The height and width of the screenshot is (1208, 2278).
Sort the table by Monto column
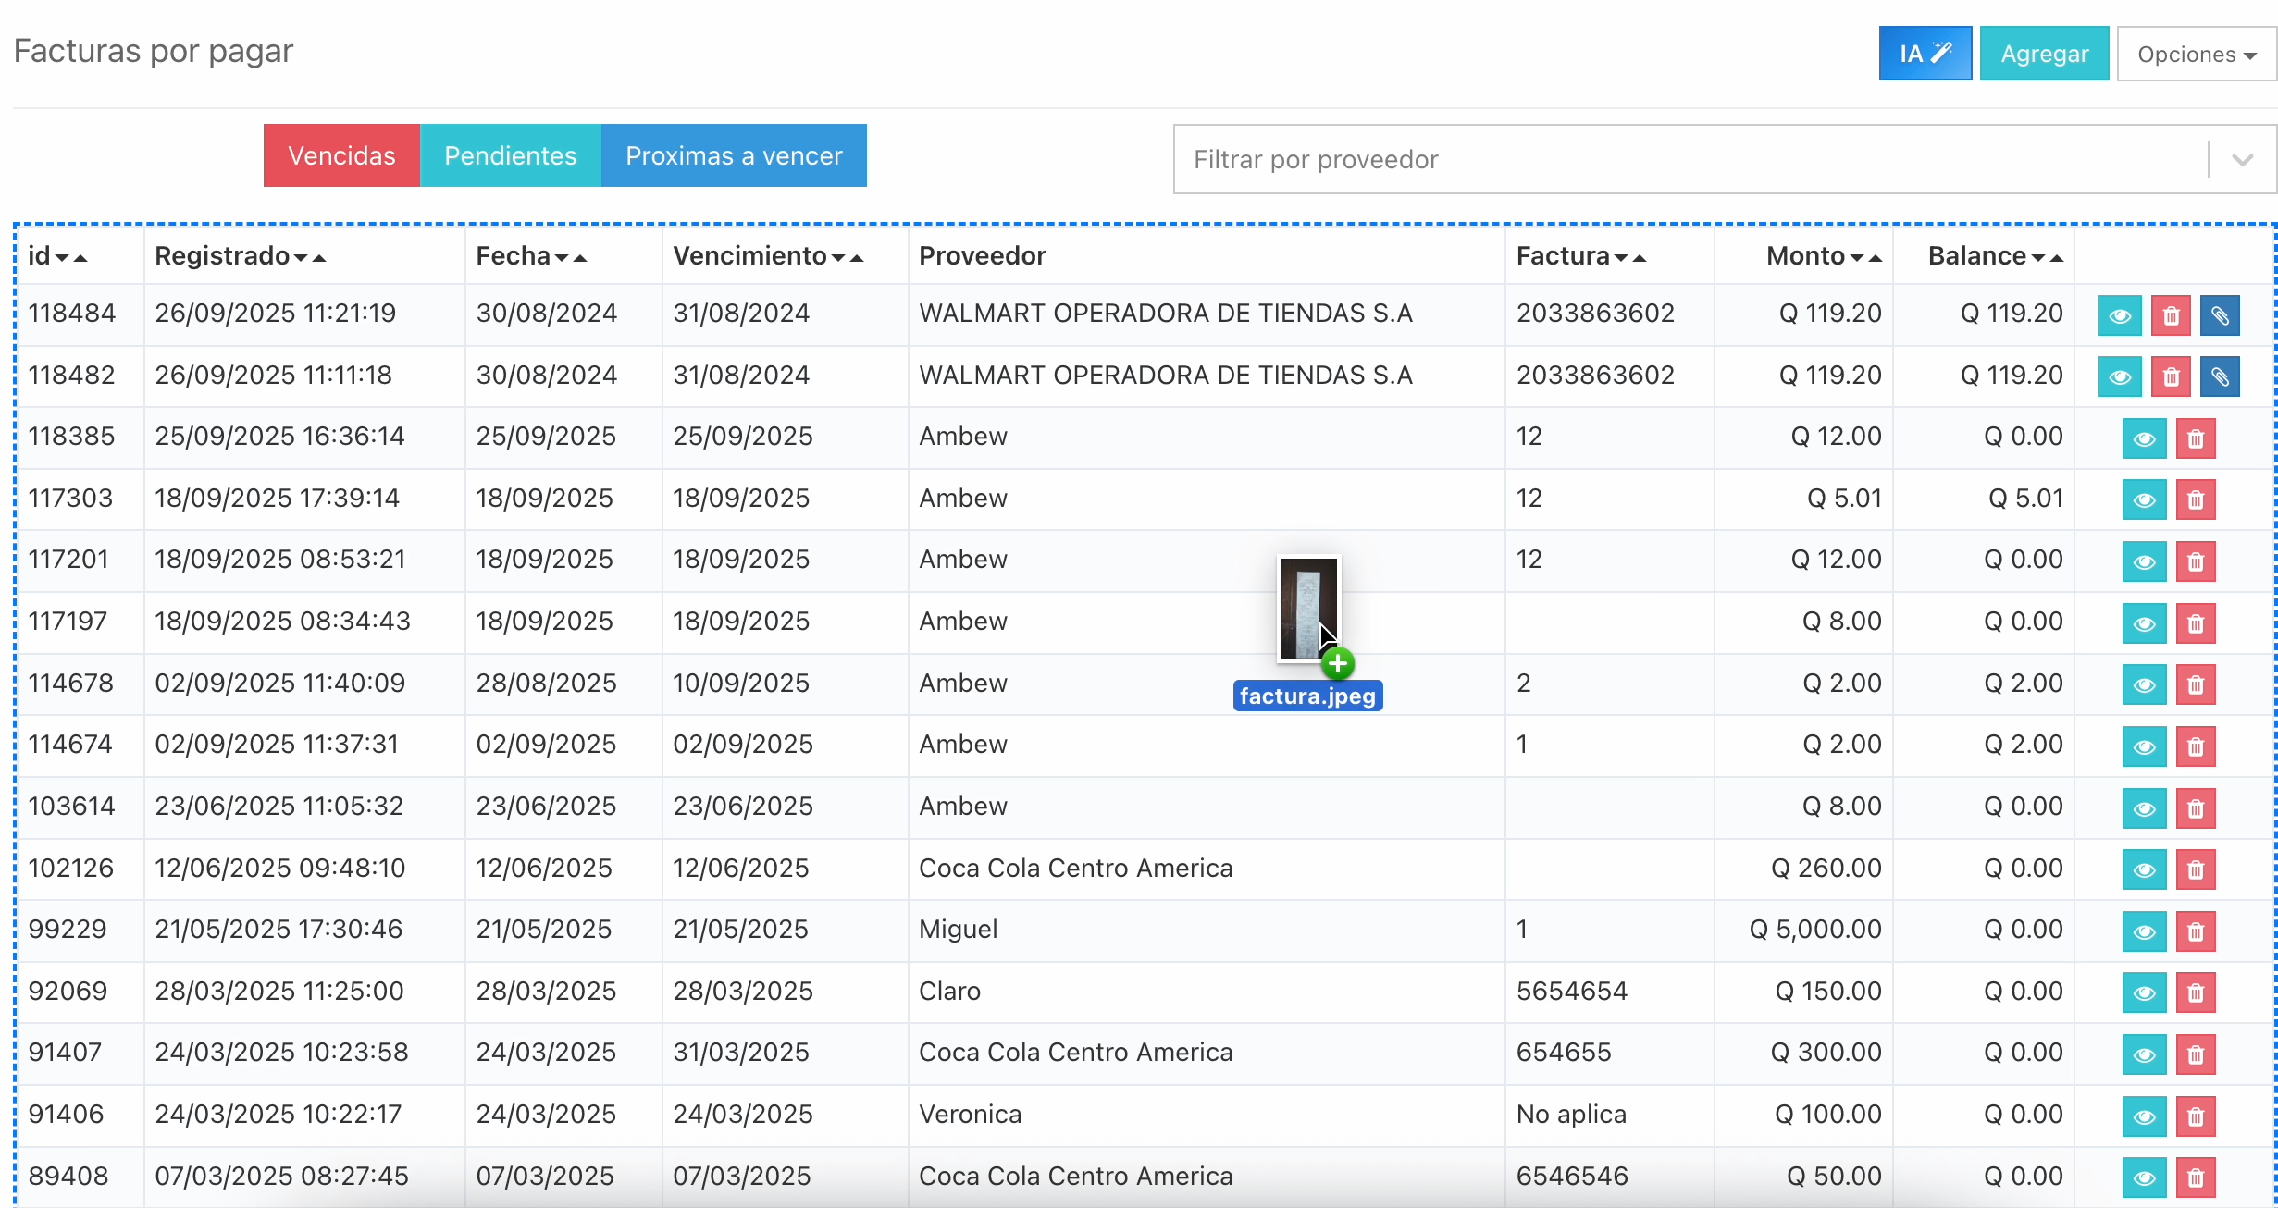[1824, 256]
